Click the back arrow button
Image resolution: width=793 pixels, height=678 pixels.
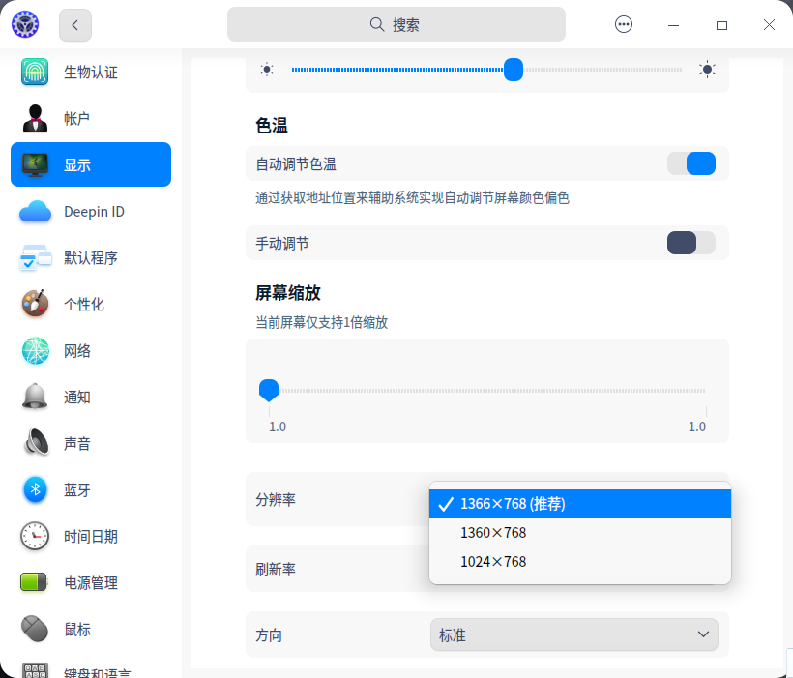coord(74,25)
